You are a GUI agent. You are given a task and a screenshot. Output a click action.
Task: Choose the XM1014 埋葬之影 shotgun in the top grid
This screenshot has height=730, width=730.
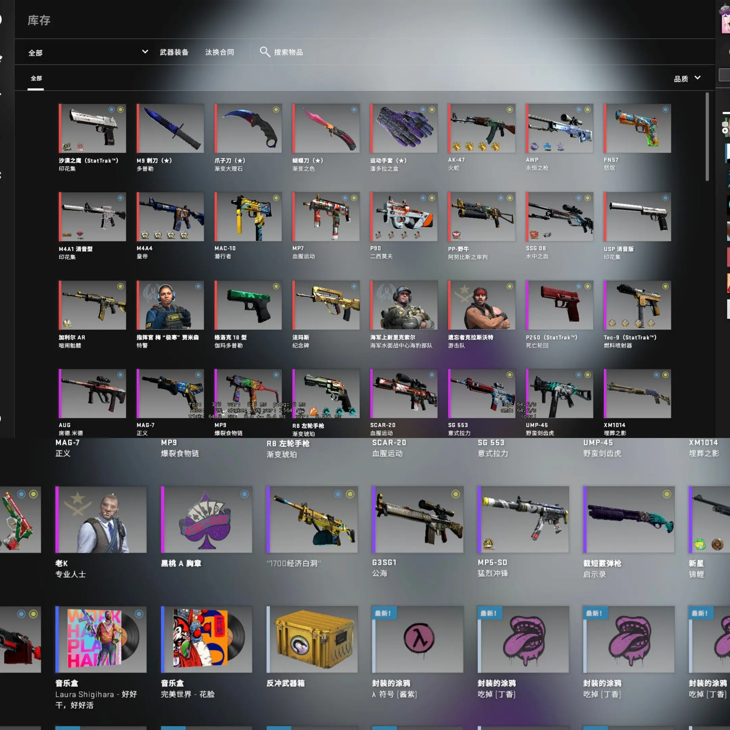pos(637,394)
